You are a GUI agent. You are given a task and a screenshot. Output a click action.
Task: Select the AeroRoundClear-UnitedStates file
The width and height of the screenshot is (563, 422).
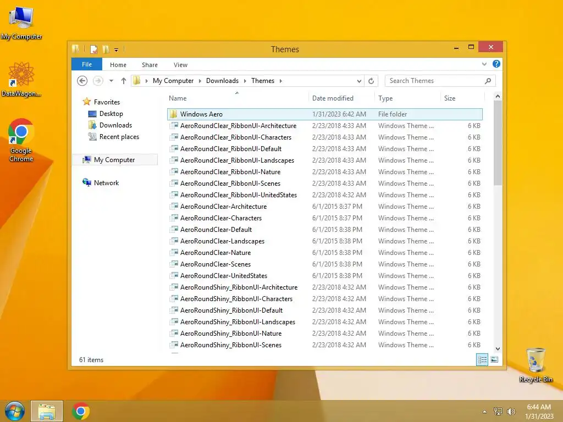tap(324, 276)
